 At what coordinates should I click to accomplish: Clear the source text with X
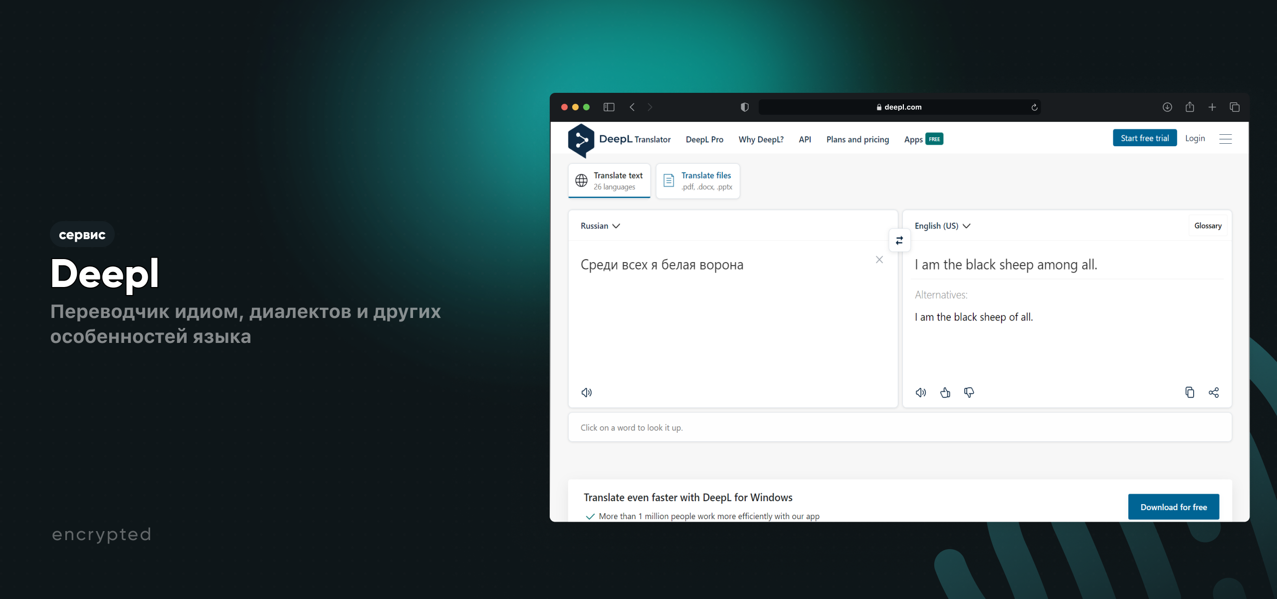pyautogui.click(x=879, y=260)
